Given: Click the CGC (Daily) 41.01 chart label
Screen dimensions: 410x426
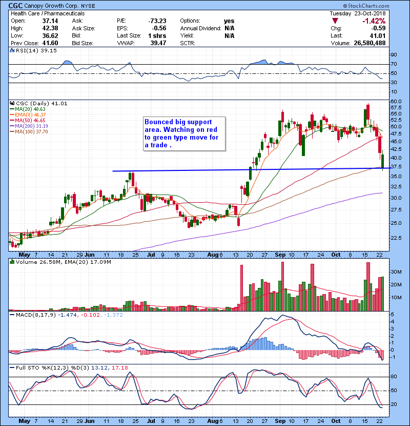Looking at the screenshot, I should pyautogui.click(x=42, y=104).
